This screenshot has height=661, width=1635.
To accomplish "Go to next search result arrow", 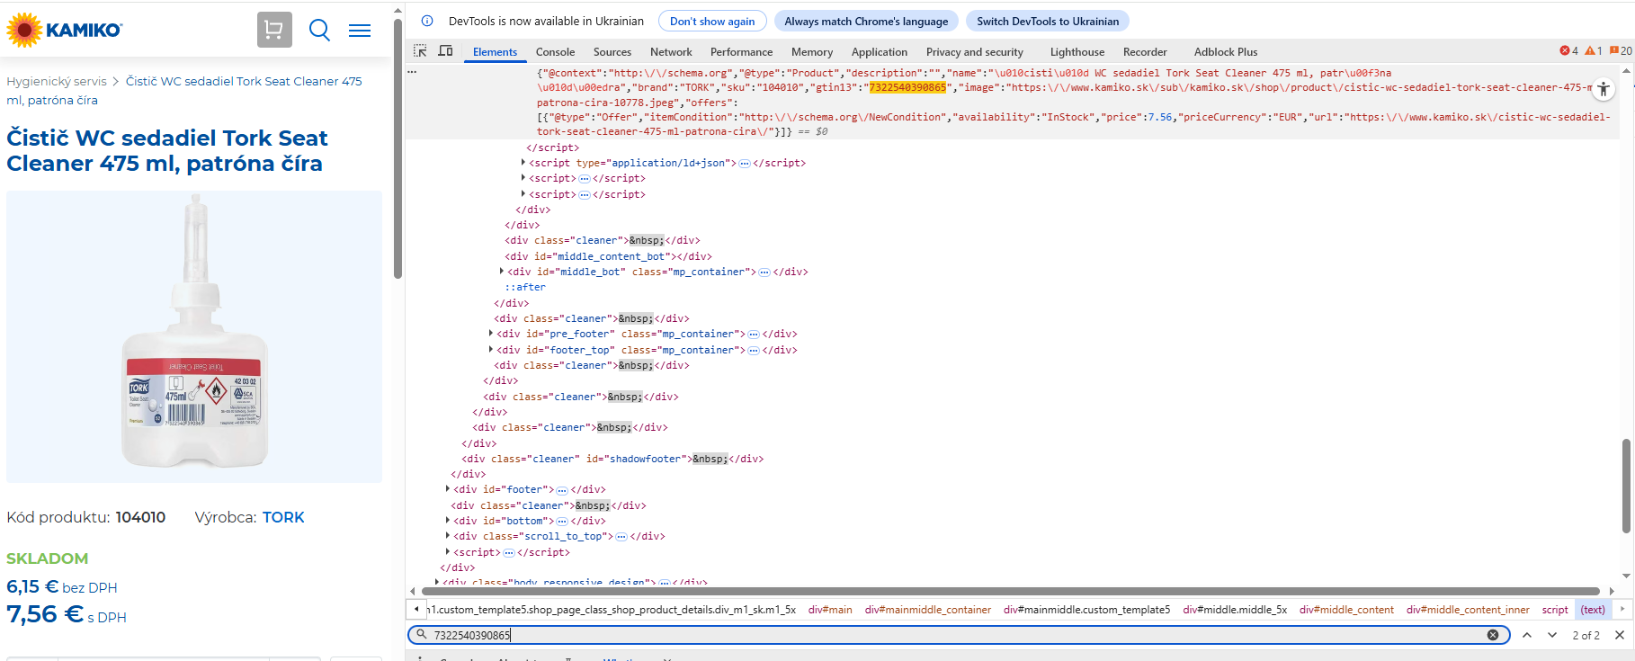I will pos(1552,635).
